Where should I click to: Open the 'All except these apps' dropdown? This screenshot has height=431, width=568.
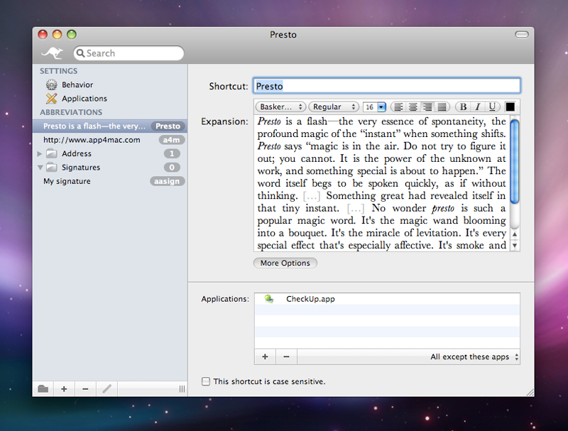[x=474, y=356]
